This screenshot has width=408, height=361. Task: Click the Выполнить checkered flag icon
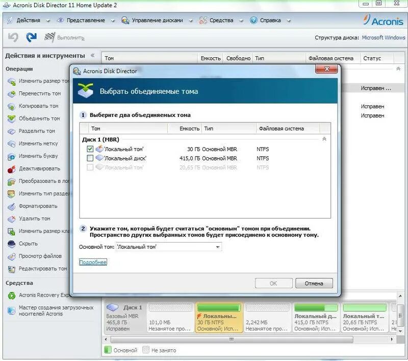(49, 37)
